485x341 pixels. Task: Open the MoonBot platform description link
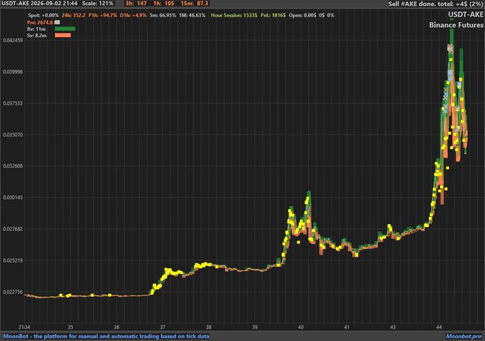click(x=106, y=336)
